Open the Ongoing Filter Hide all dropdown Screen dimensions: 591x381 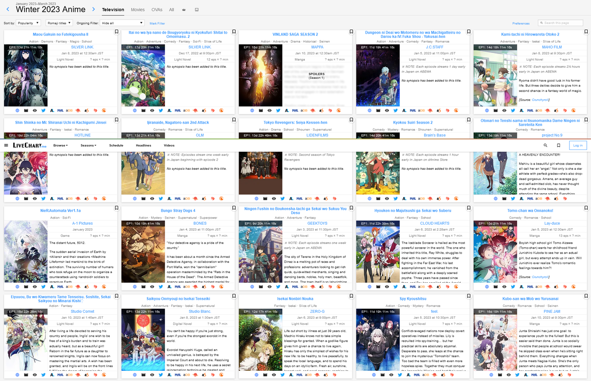tap(122, 23)
